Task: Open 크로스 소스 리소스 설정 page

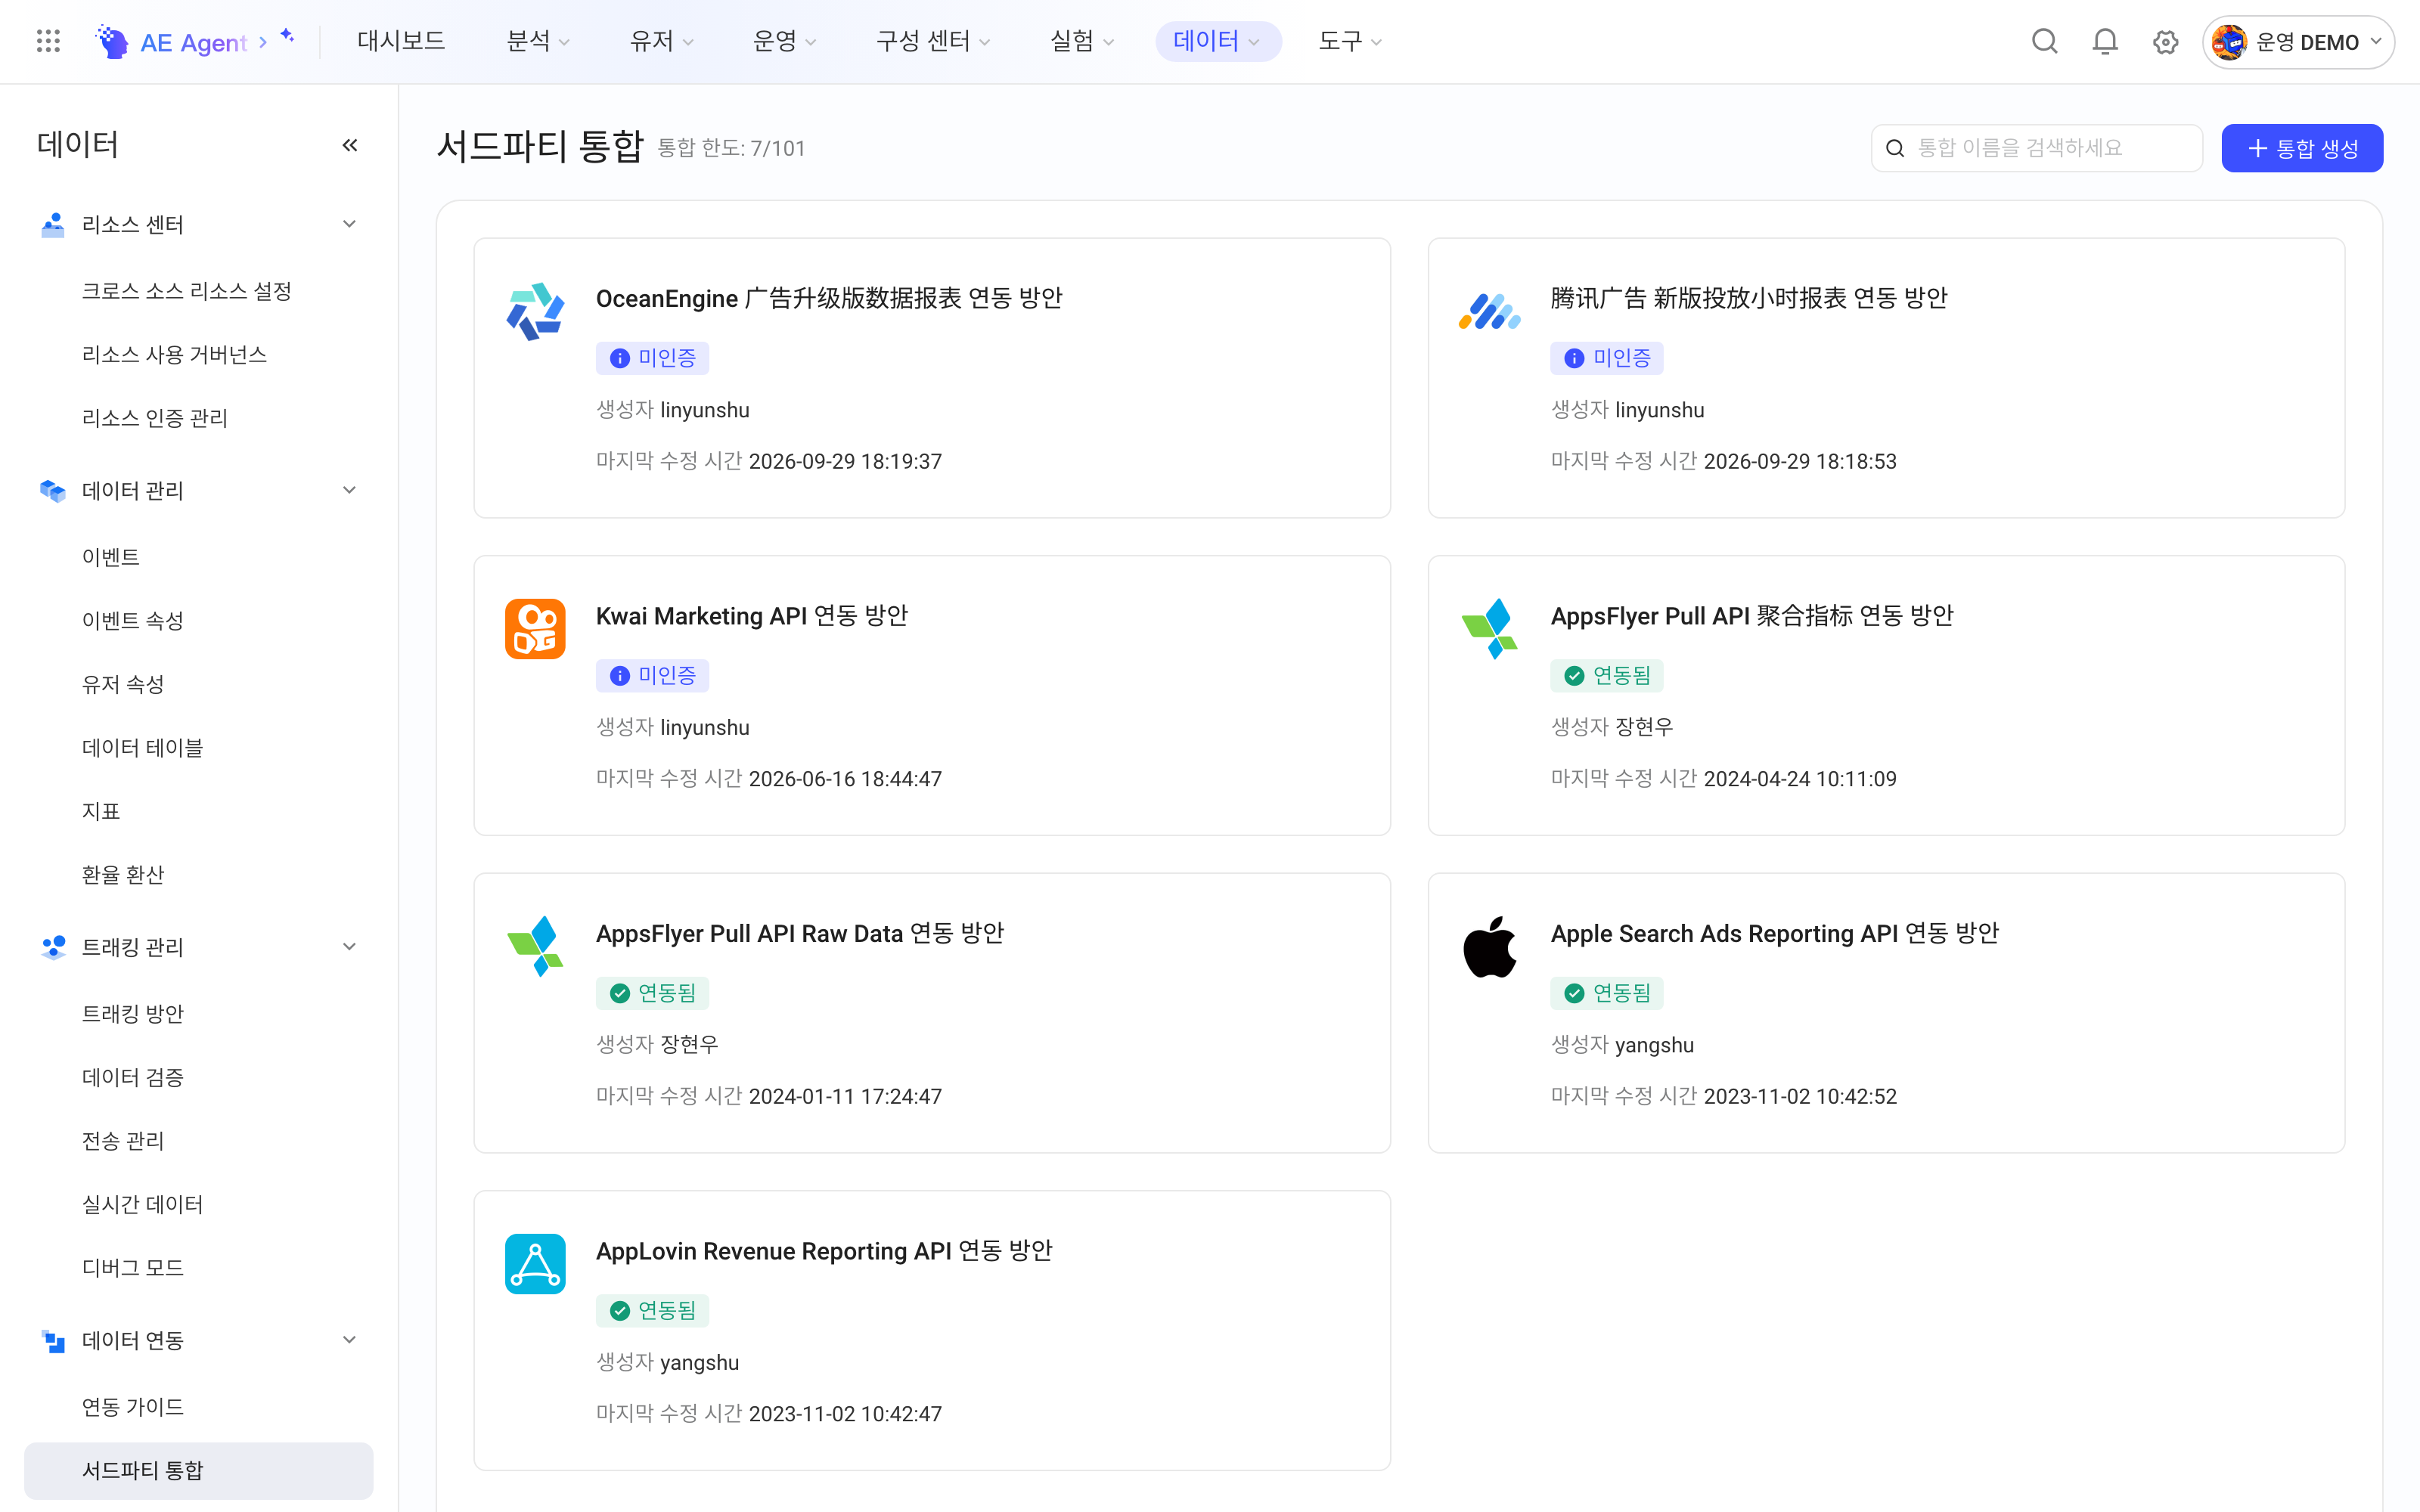Action: pos(187,291)
